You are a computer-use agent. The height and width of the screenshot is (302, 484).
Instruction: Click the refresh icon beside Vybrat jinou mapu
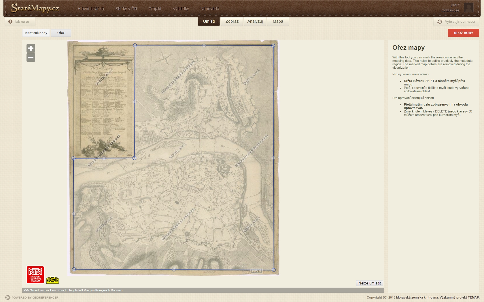tap(440, 22)
